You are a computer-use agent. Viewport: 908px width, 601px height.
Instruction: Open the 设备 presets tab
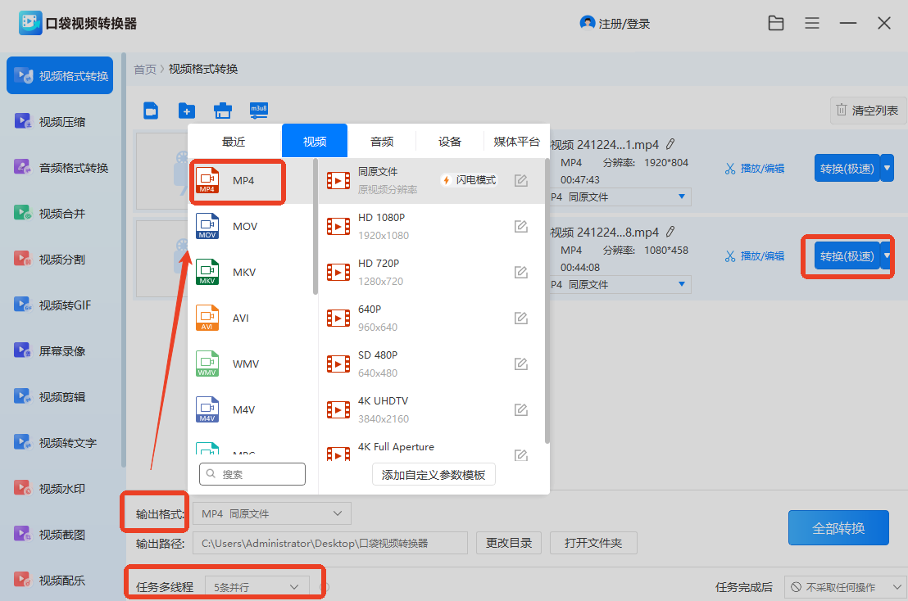pyautogui.click(x=449, y=140)
